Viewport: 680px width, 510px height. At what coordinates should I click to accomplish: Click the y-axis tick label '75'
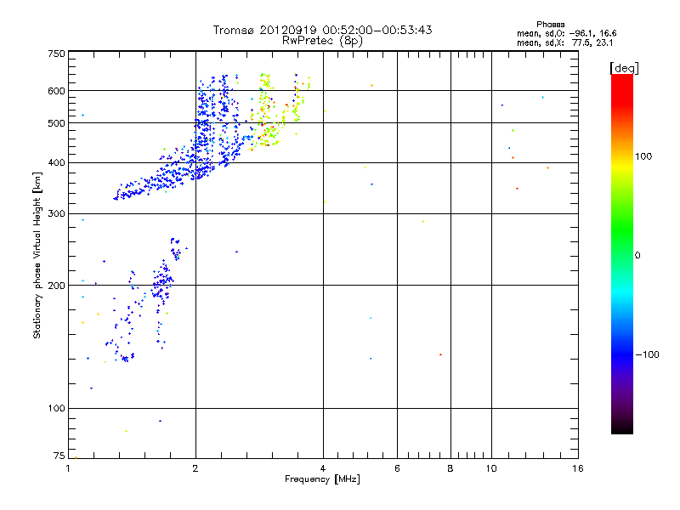pos(59,456)
